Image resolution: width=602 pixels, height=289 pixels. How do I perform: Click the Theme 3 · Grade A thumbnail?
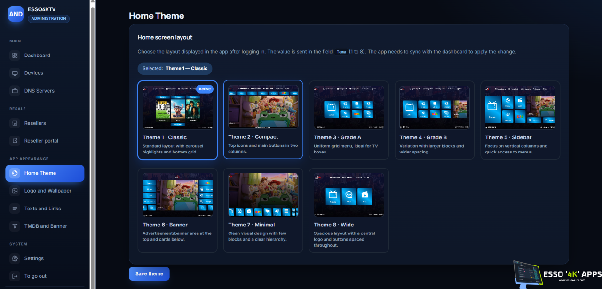[349, 107]
